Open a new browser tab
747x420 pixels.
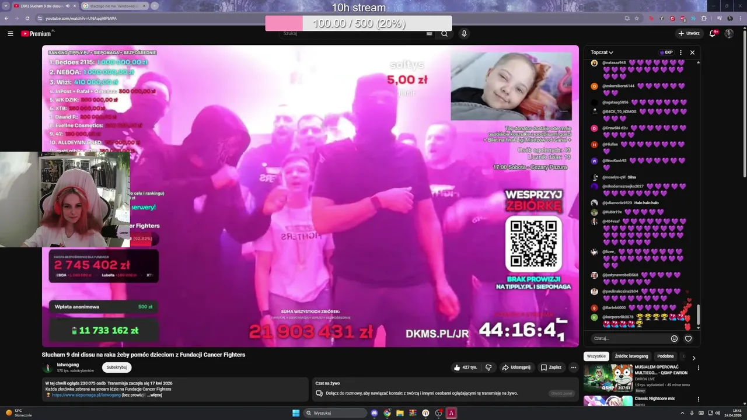(x=155, y=6)
